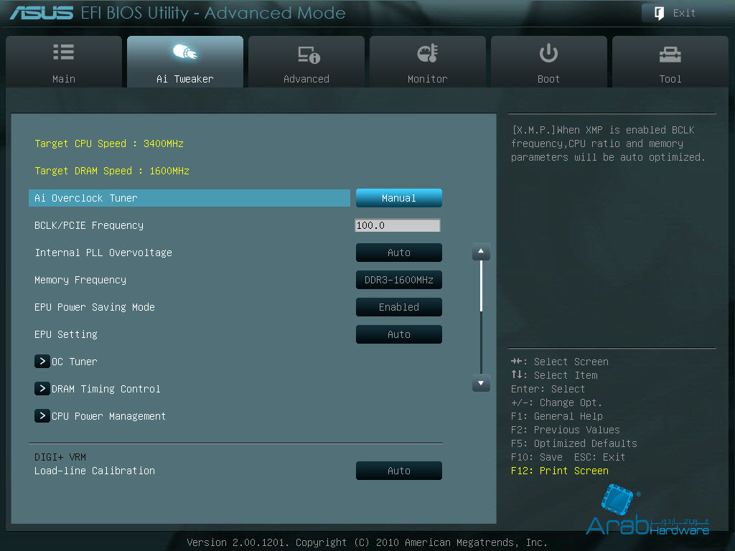The height and width of the screenshot is (551, 735).
Task: Select the EPU Setting label
Action: 66,334
